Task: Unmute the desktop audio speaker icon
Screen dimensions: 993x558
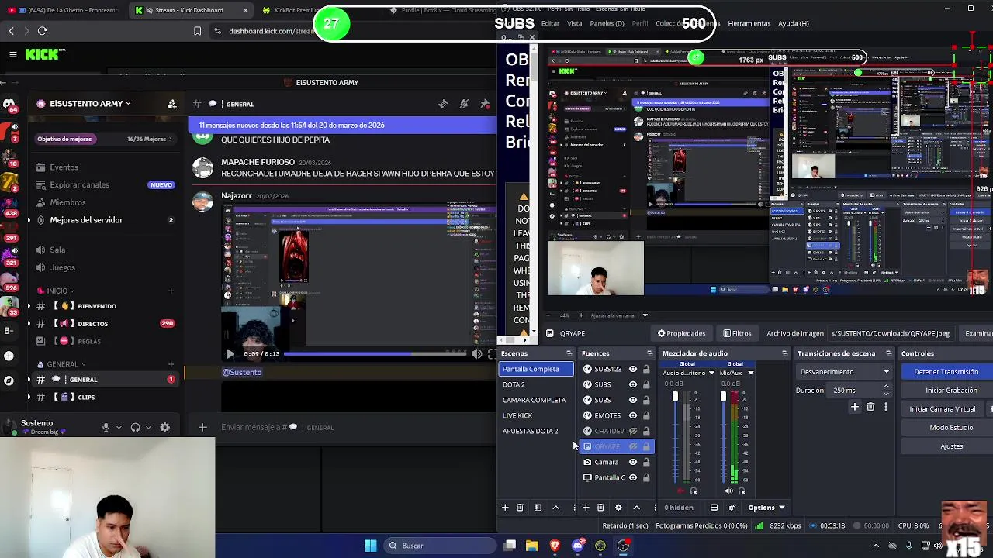Action: pos(681,491)
